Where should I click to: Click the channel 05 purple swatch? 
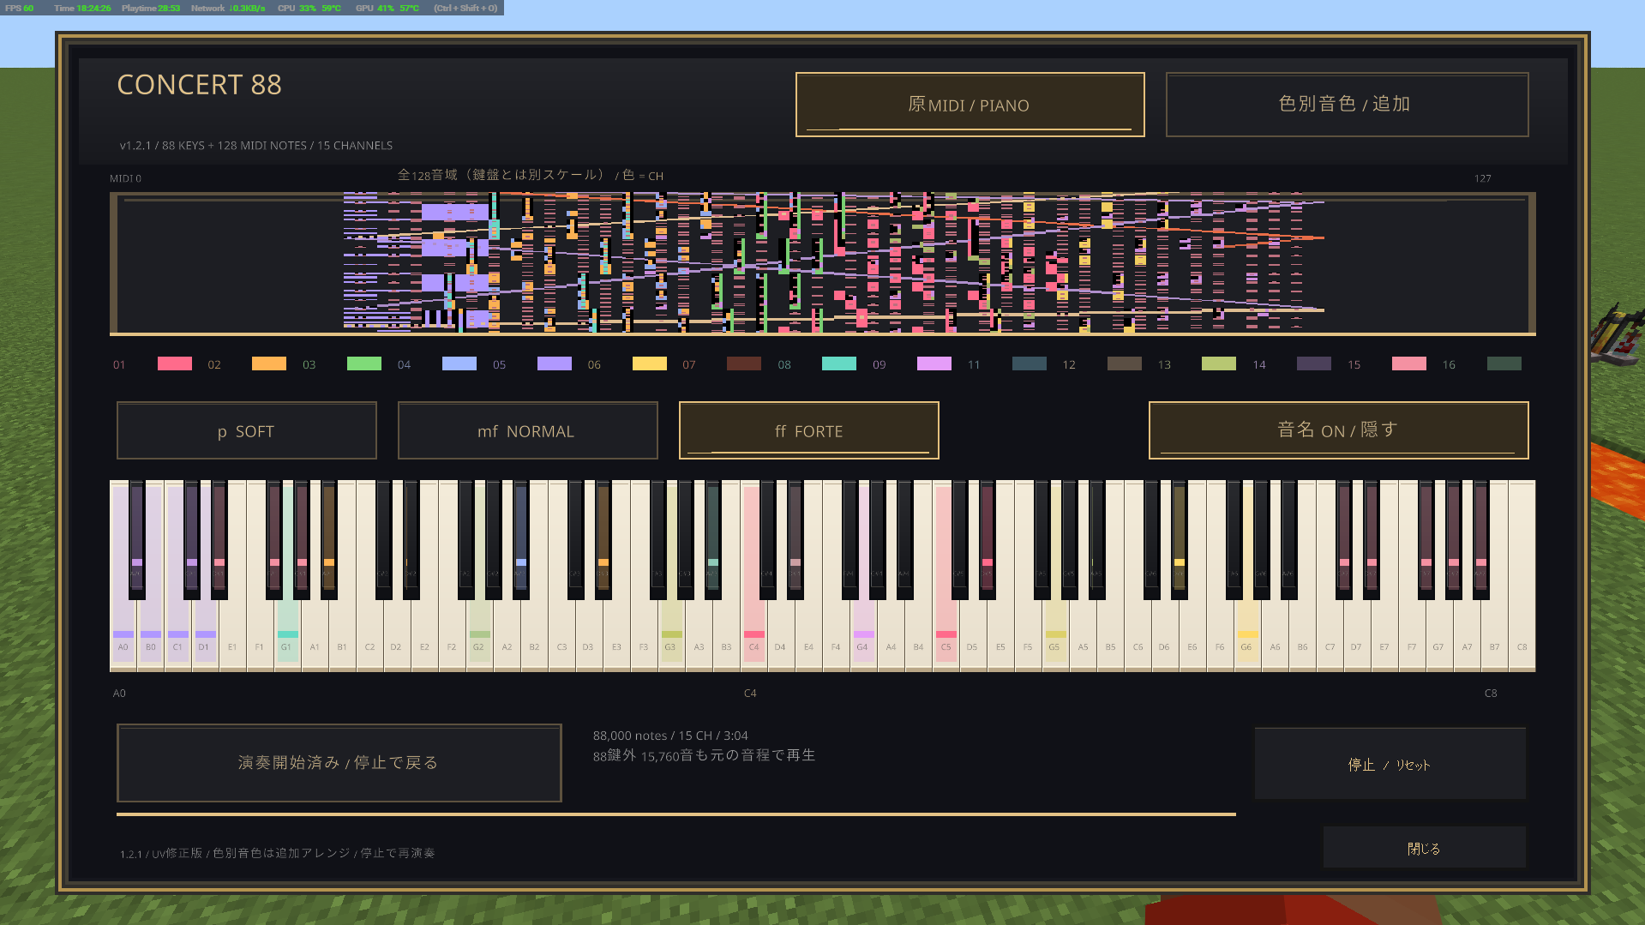click(x=555, y=363)
